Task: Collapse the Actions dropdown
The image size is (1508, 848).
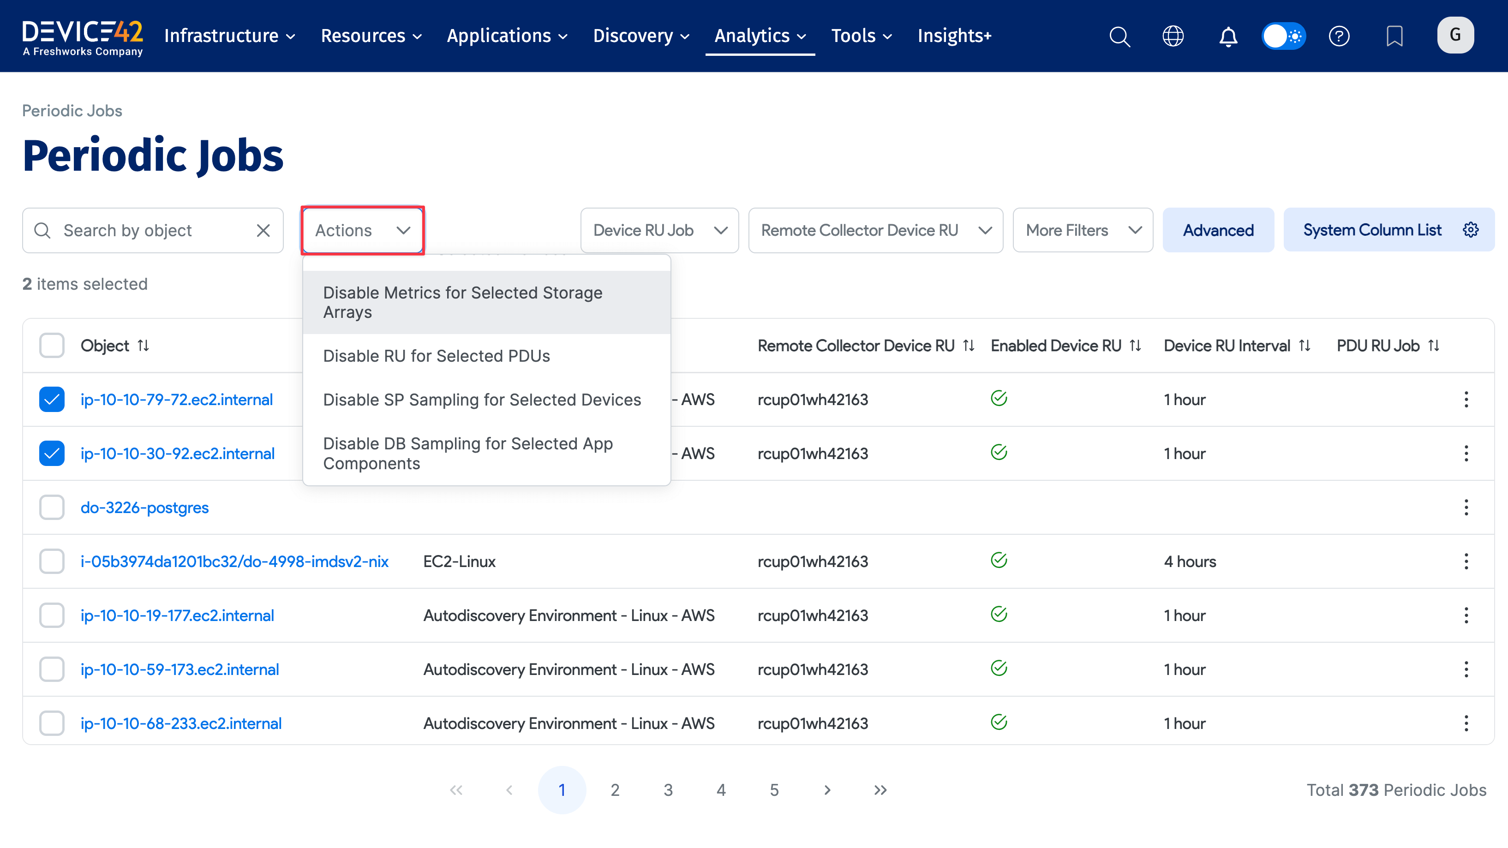Action: [362, 230]
